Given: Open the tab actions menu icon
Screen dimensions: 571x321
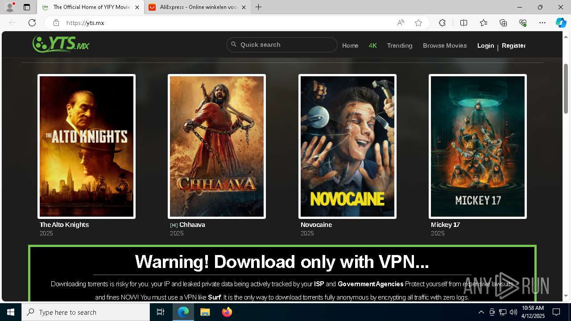Looking at the screenshot, I should (x=27, y=7).
